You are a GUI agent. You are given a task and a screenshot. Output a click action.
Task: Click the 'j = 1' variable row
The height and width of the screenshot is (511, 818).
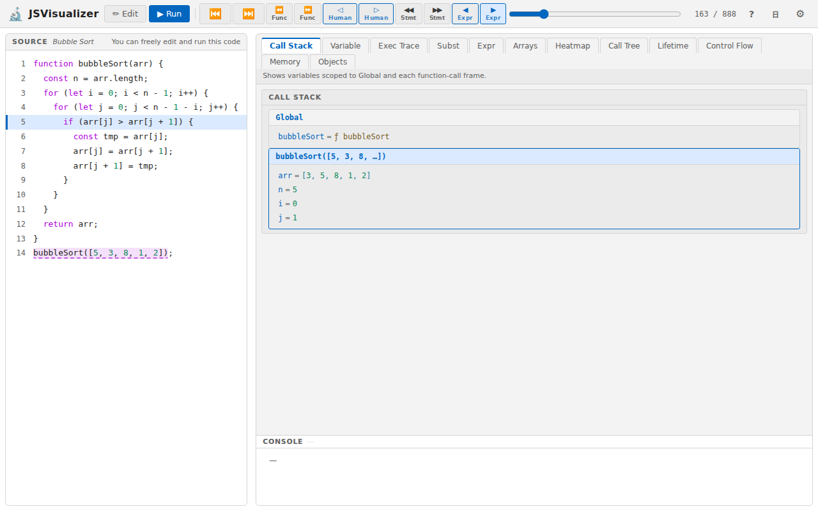point(534,218)
